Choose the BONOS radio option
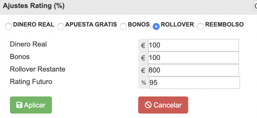Screen dimensions: 257x118 [123, 26]
